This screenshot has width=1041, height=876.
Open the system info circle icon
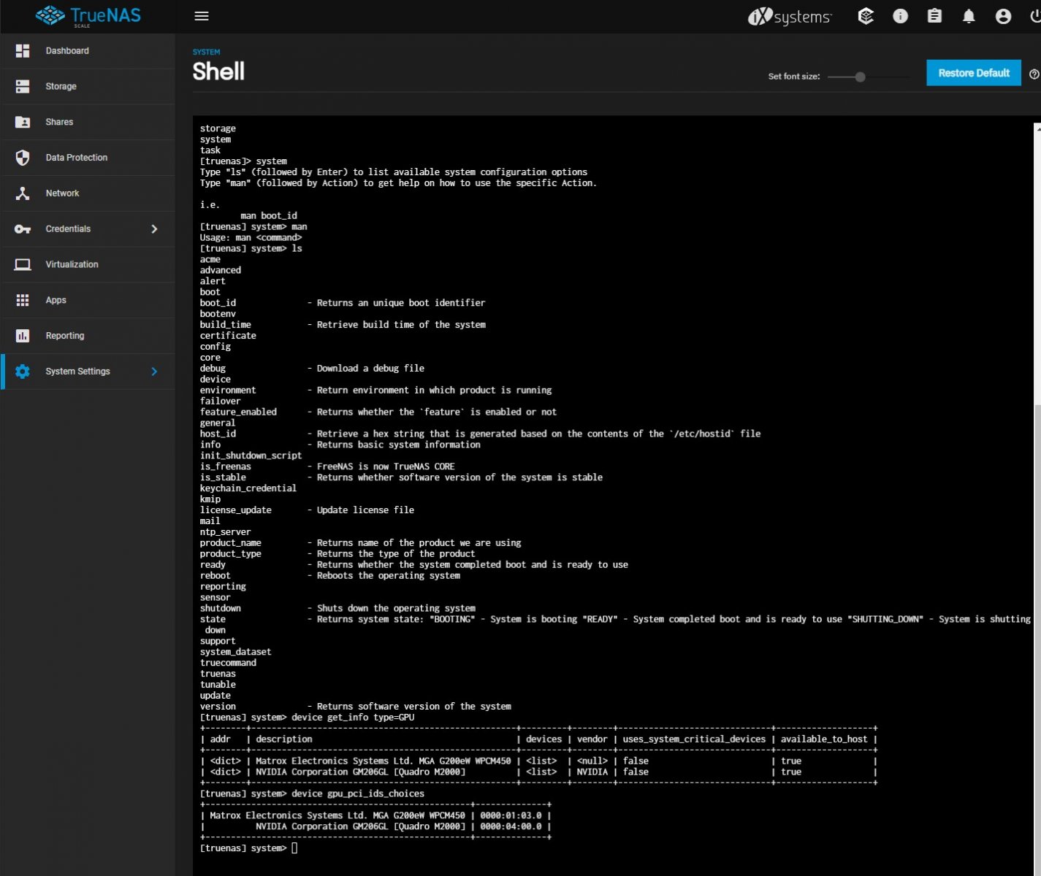[x=900, y=16]
